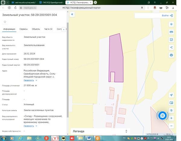Expand the address chevron next to Развернуть
The image size is (181, 141).
click(x=37, y=80)
